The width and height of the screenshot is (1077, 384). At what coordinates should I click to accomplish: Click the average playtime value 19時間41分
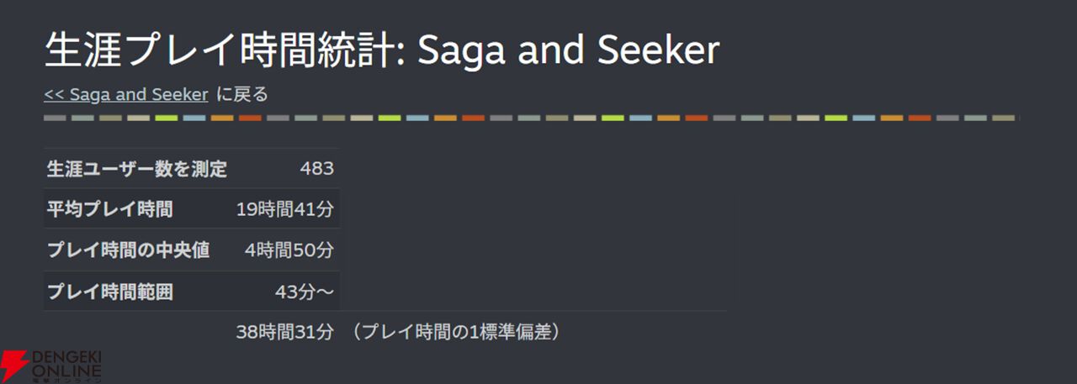coord(285,209)
